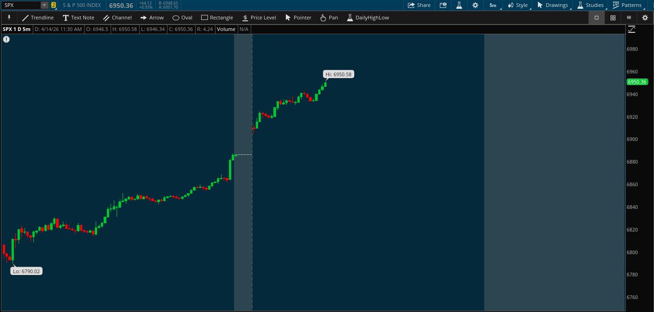
Task: Click the chart alert exclamation icon
Action: tap(7, 39)
